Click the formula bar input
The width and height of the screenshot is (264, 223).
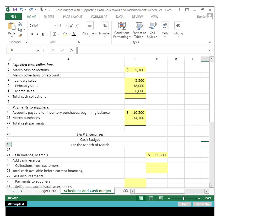pyautogui.click(x=143, y=50)
